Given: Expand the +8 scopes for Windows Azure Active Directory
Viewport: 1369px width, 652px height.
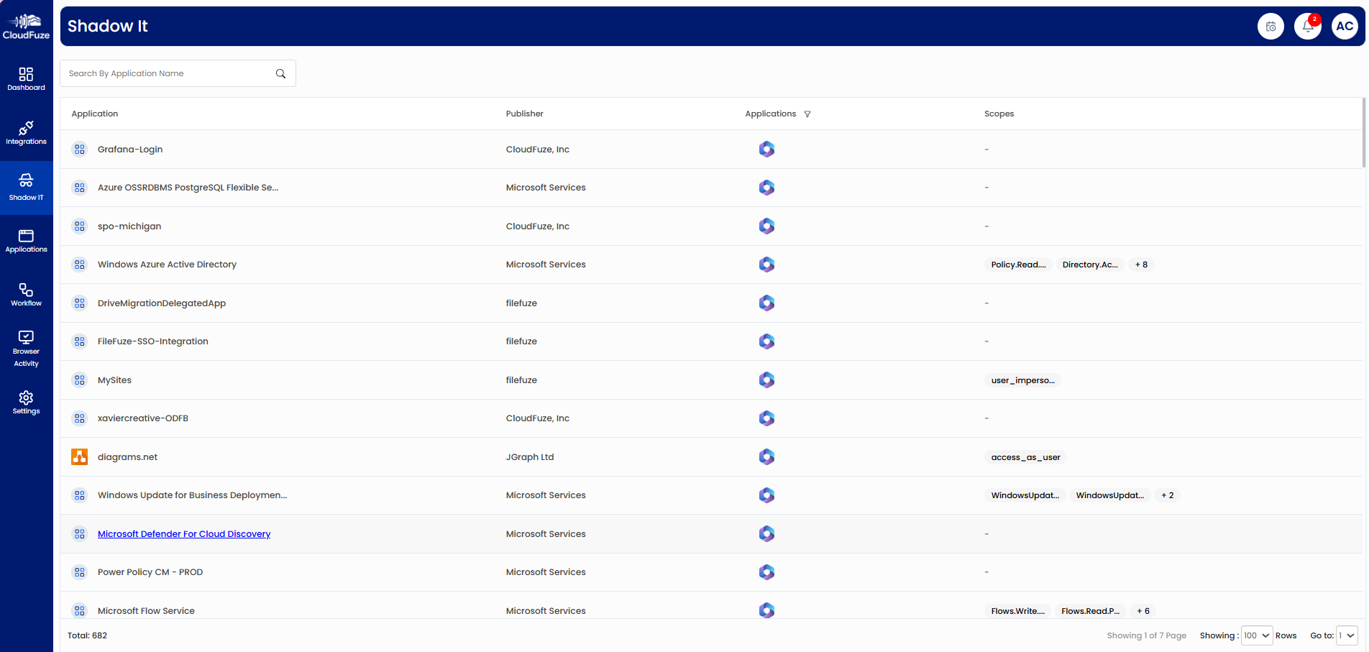Looking at the screenshot, I should point(1141,264).
